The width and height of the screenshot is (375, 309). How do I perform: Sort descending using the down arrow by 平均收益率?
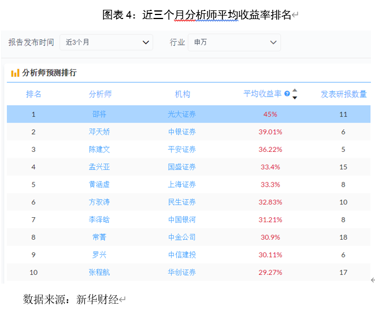pyautogui.click(x=295, y=98)
